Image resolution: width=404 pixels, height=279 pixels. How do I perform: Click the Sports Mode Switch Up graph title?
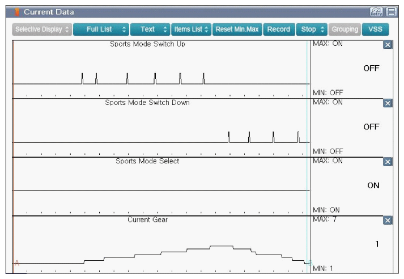147,44
